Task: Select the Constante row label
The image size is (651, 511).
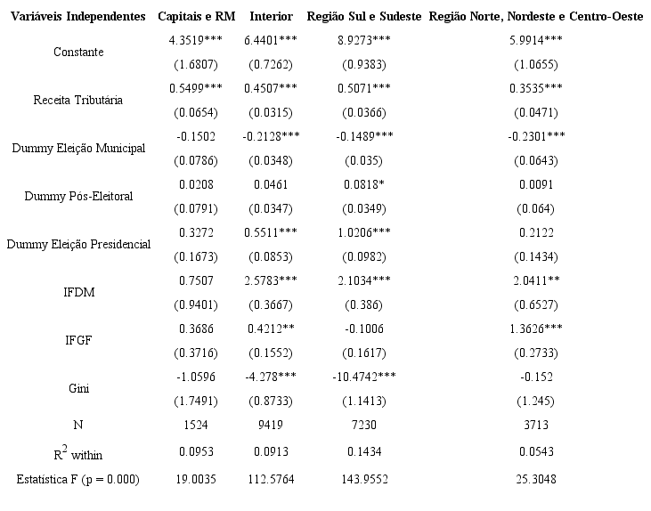Action: coord(78,53)
